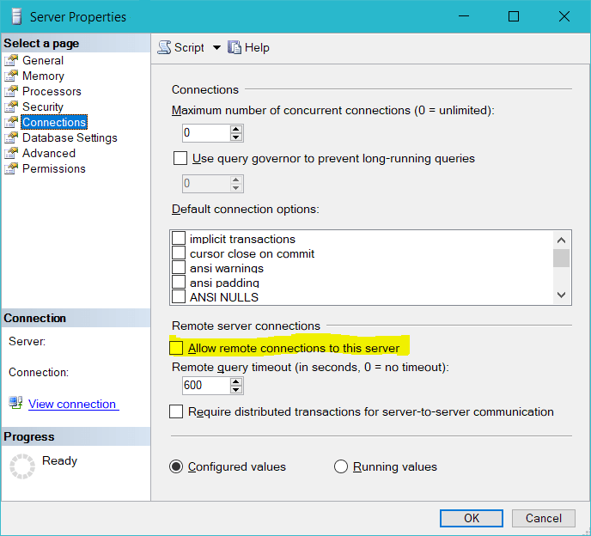Select Running values radio button
This screenshot has width=591, height=536.
[341, 466]
